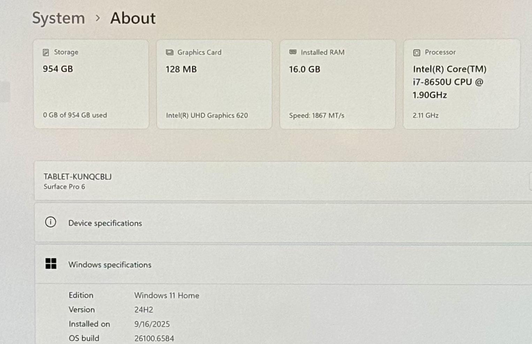Image resolution: width=532 pixels, height=344 pixels.
Task: Select the 16.0 GB RAM value
Action: pyautogui.click(x=305, y=69)
